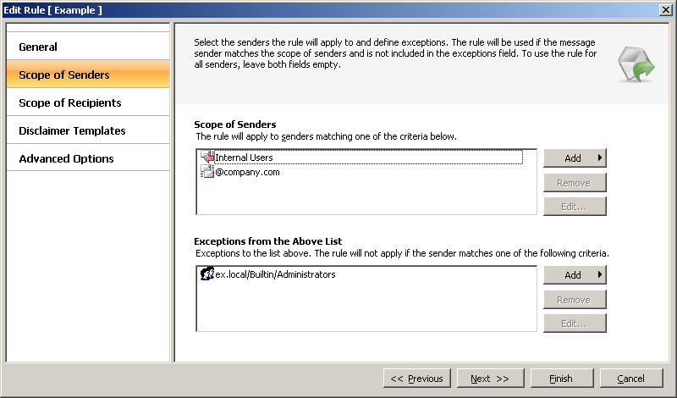Click the Next >> button
This screenshot has width=677, height=398.
pyautogui.click(x=491, y=379)
